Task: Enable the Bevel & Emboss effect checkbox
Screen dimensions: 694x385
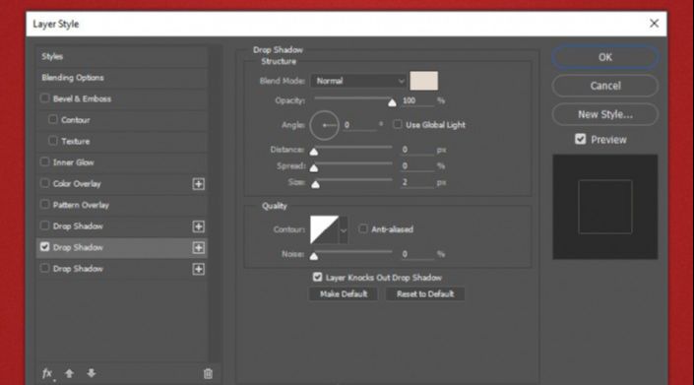Action: point(44,98)
